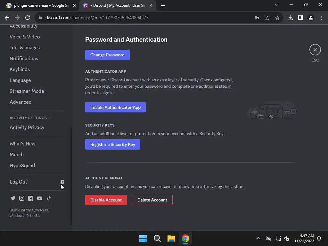The image size is (328, 246).
Task: Open Chrome profile avatar menu
Action: pos(311,18)
